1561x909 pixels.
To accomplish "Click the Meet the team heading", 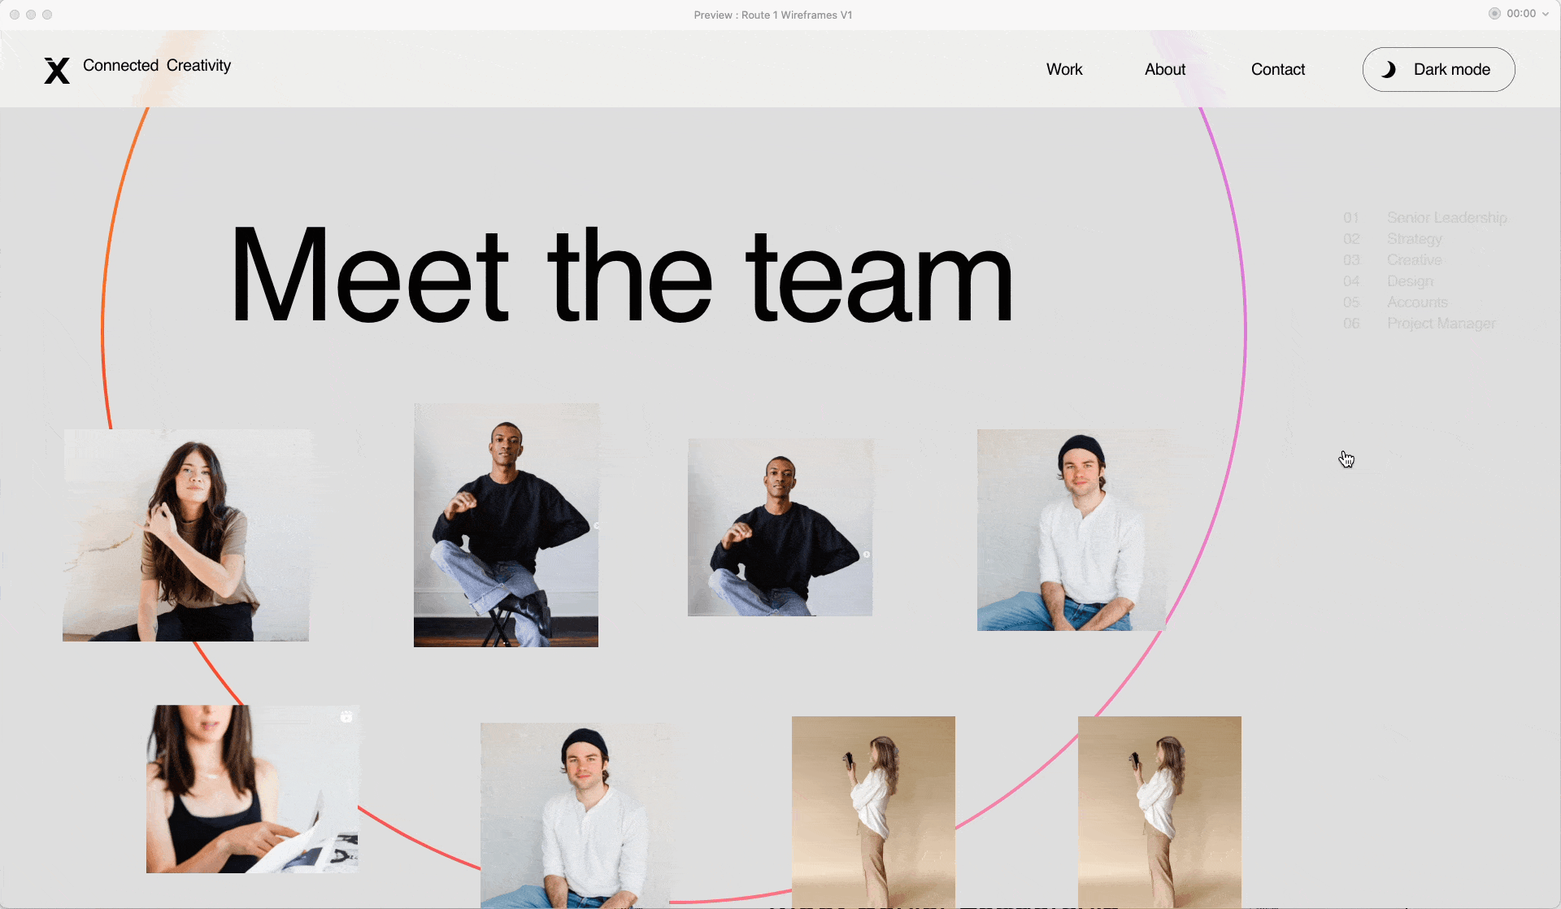I will pos(622,276).
